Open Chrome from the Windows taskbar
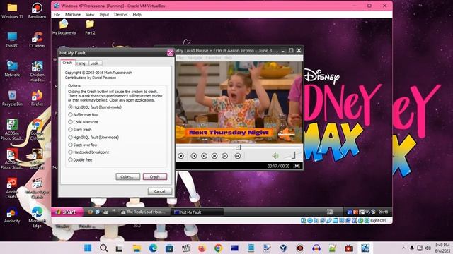Viewport: 453px width, 254px height. pos(219,248)
